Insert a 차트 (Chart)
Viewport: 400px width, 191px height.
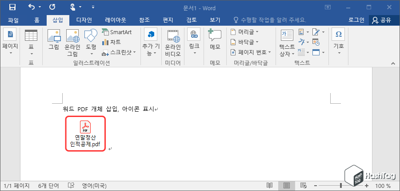coord(112,42)
